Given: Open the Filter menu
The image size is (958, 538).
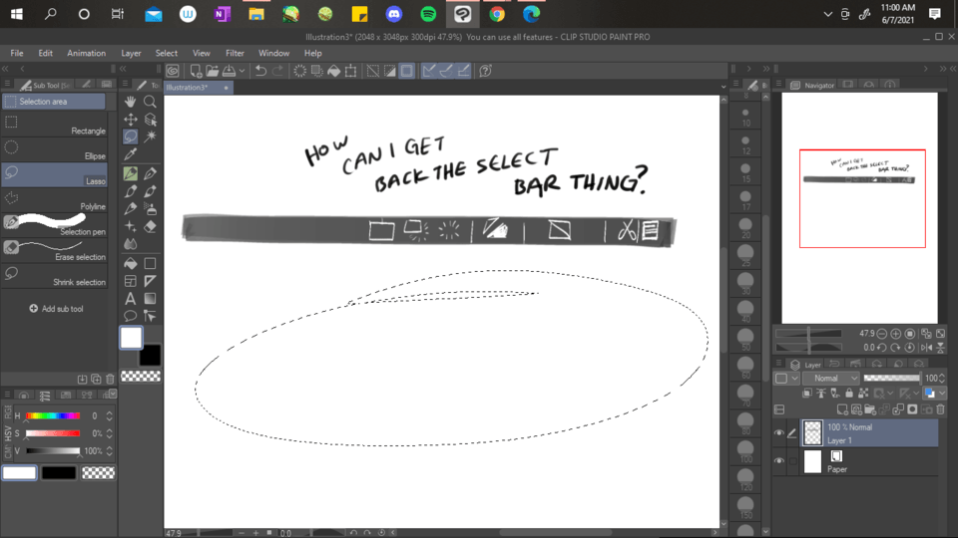Looking at the screenshot, I should coord(235,53).
